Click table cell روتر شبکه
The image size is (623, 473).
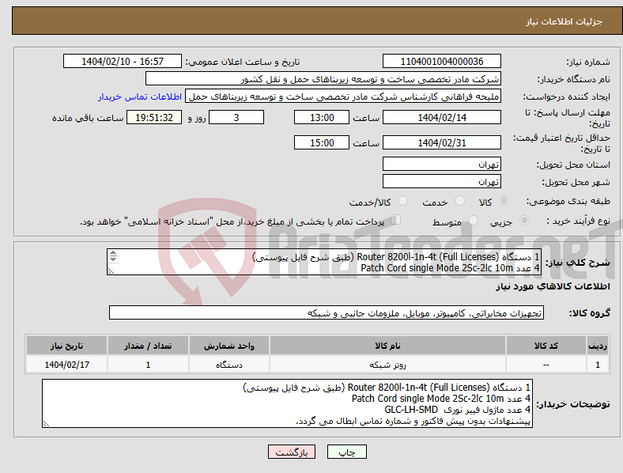click(387, 365)
